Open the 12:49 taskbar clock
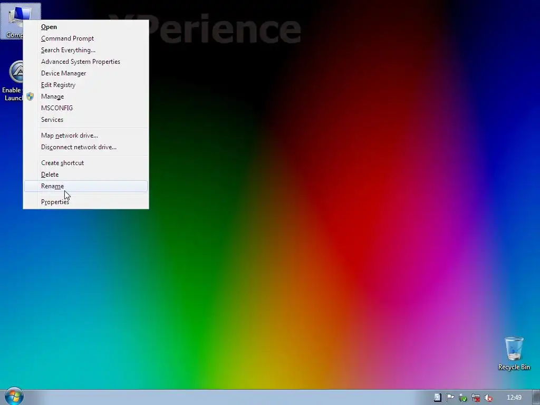This screenshot has width=540, height=405. point(514,398)
